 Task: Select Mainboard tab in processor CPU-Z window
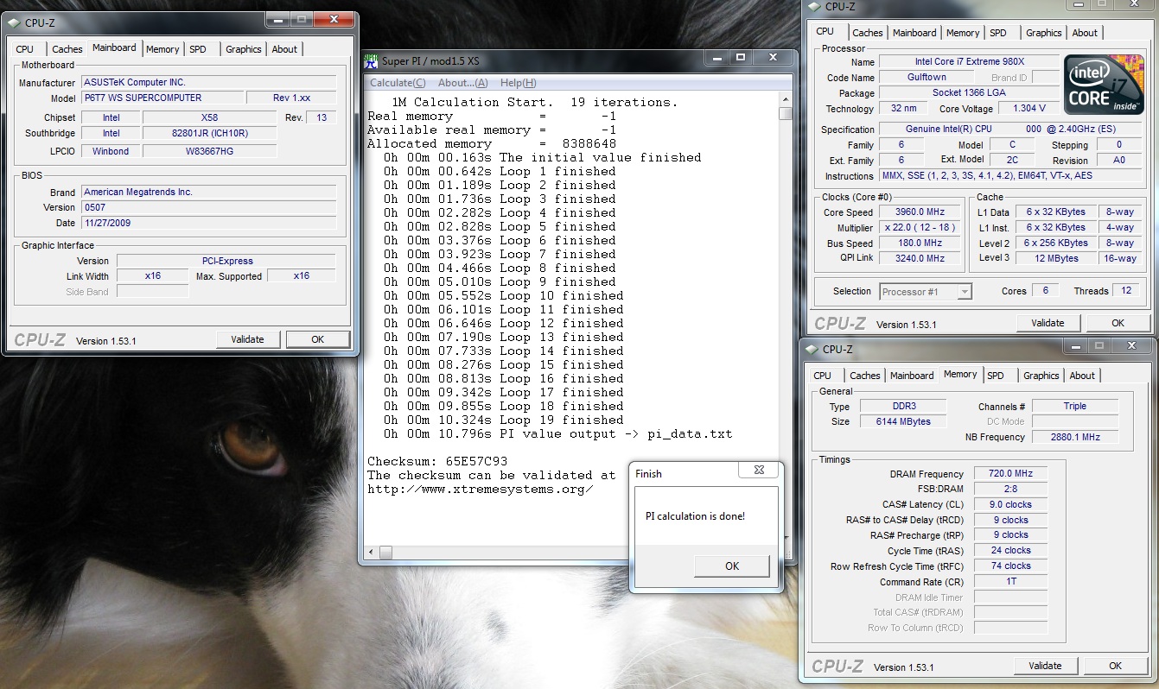(x=914, y=33)
